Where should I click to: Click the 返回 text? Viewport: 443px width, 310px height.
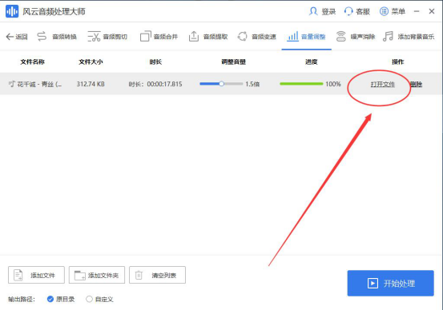22,37
